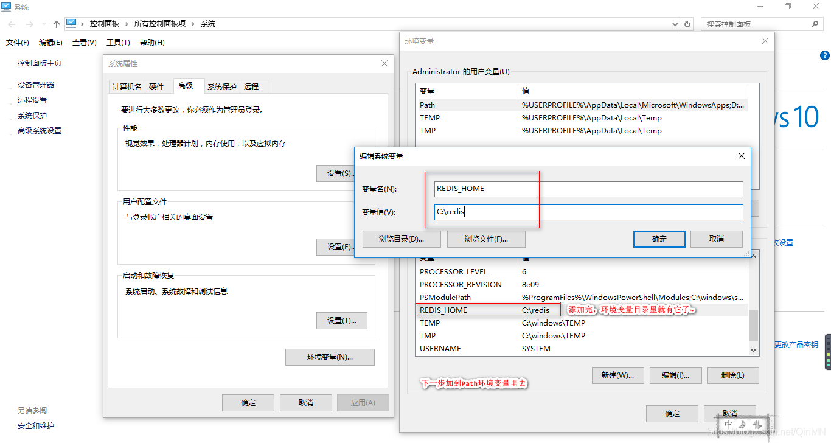Open the 编辑(E) menu

(x=50, y=43)
